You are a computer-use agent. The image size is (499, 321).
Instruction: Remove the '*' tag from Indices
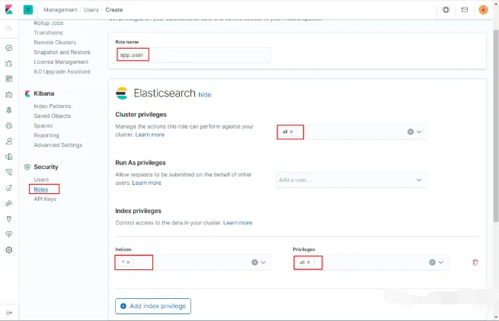pyautogui.click(x=129, y=262)
